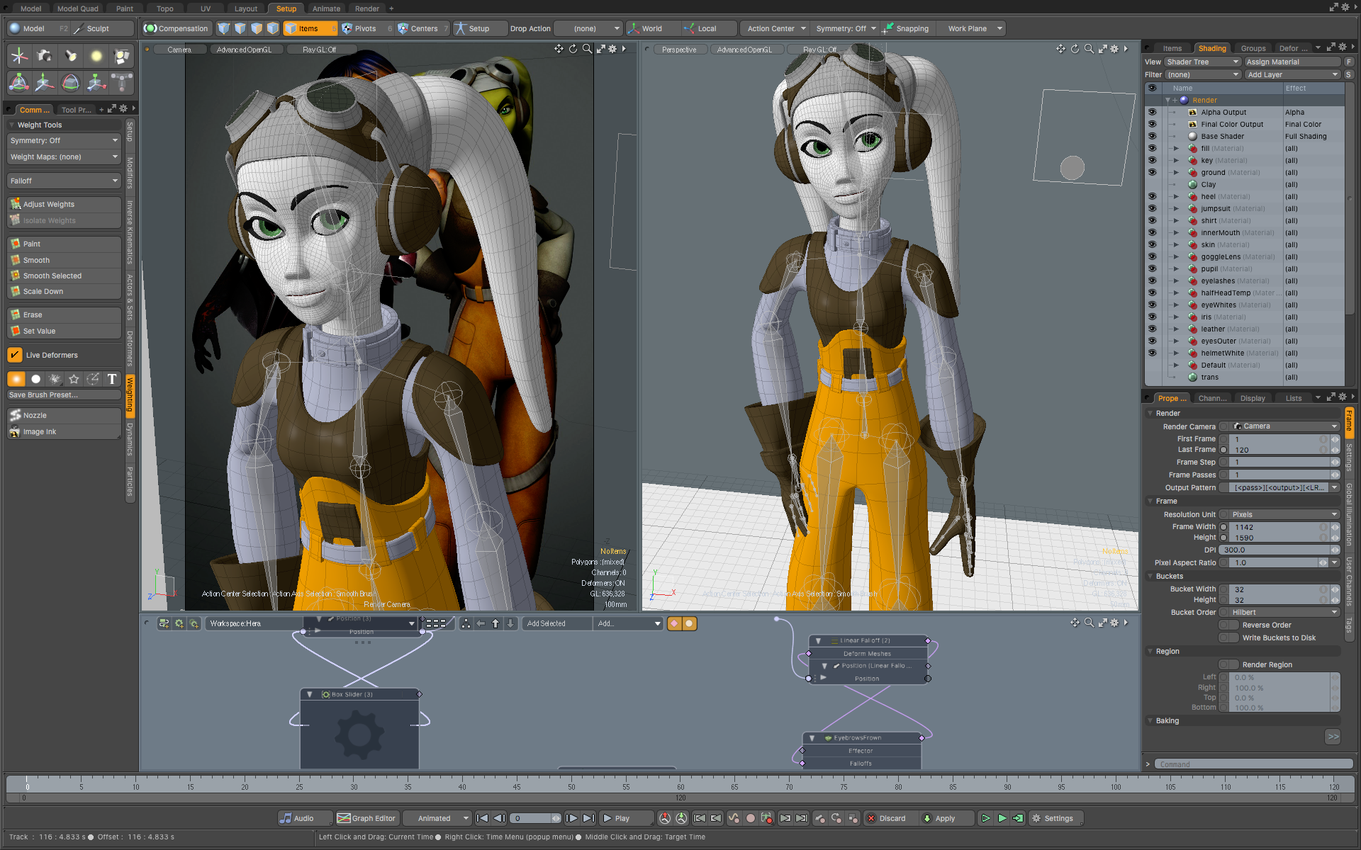
Task: Open the Tool Pr... properties tab
Action: (x=76, y=110)
